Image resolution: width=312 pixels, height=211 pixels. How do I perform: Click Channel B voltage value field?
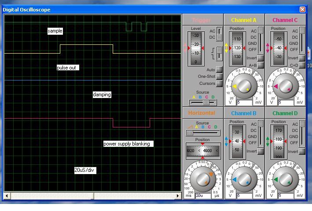(245, 196)
